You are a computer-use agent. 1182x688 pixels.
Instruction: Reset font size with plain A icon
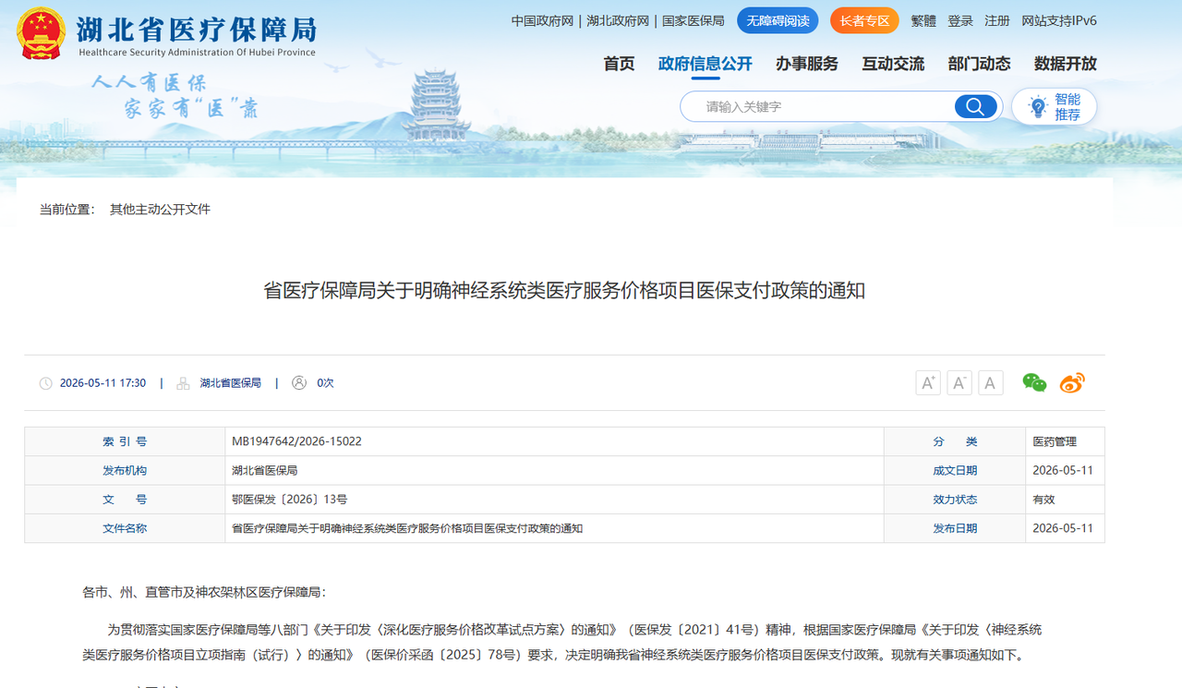coord(991,382)
